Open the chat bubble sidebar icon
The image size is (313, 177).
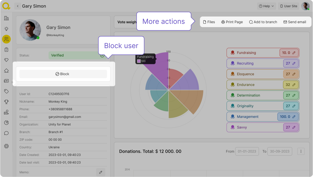click(6, 133)
